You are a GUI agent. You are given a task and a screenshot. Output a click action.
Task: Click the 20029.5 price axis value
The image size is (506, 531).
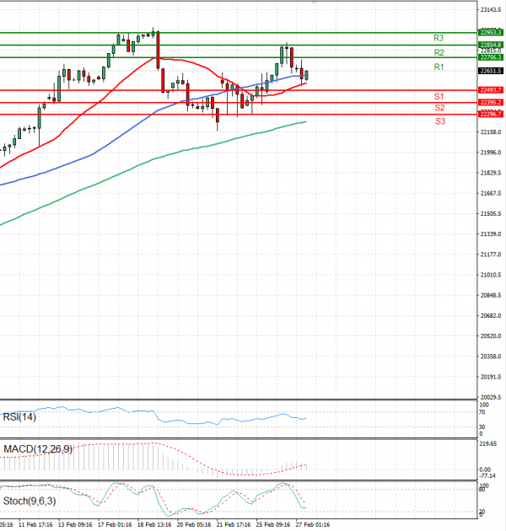[x=491, y=397]
